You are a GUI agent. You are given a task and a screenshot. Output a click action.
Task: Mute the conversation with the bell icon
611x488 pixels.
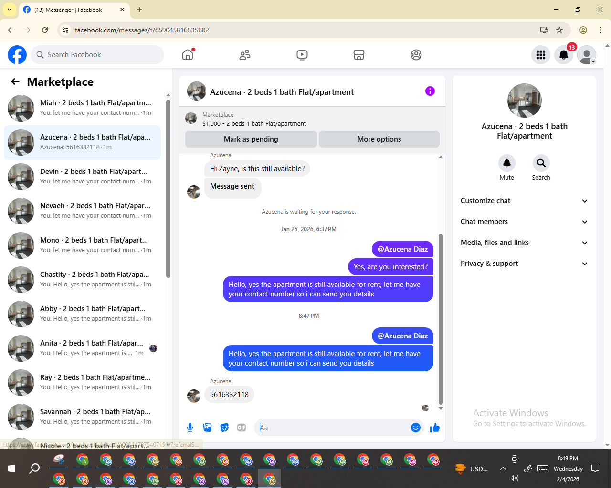(x=507, y=163)
